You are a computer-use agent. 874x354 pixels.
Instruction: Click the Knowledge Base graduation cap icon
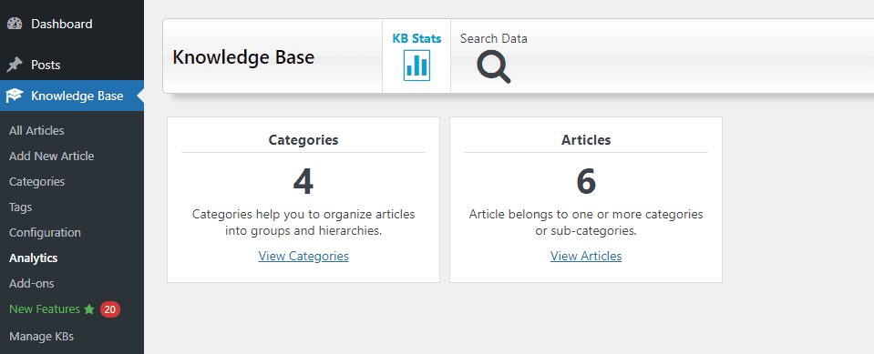pos(15,96)
